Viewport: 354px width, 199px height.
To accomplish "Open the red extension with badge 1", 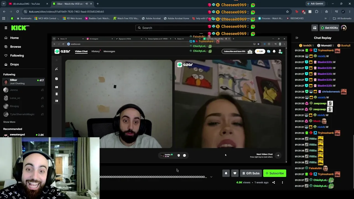I will pyautogui.click(x=303, y=12).
